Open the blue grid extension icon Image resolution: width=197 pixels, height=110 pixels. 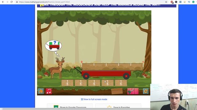tap(180, 2)
